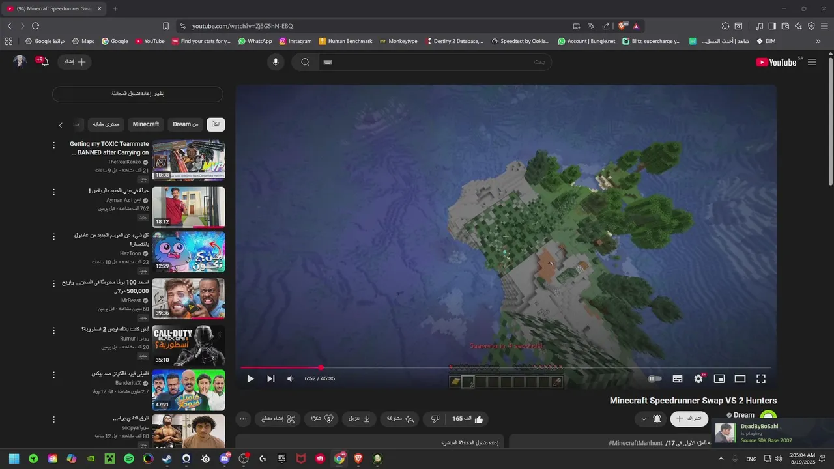Click the Clip scissors button

[x=278, y=419]
